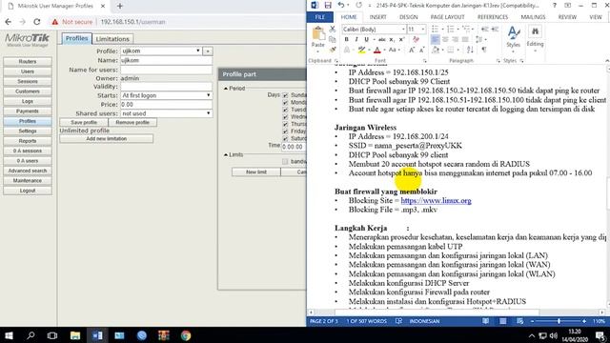Click the Format Painter brush icon
Screen dimensions: 610x343
pyautogui.click(x=333, y=50)
